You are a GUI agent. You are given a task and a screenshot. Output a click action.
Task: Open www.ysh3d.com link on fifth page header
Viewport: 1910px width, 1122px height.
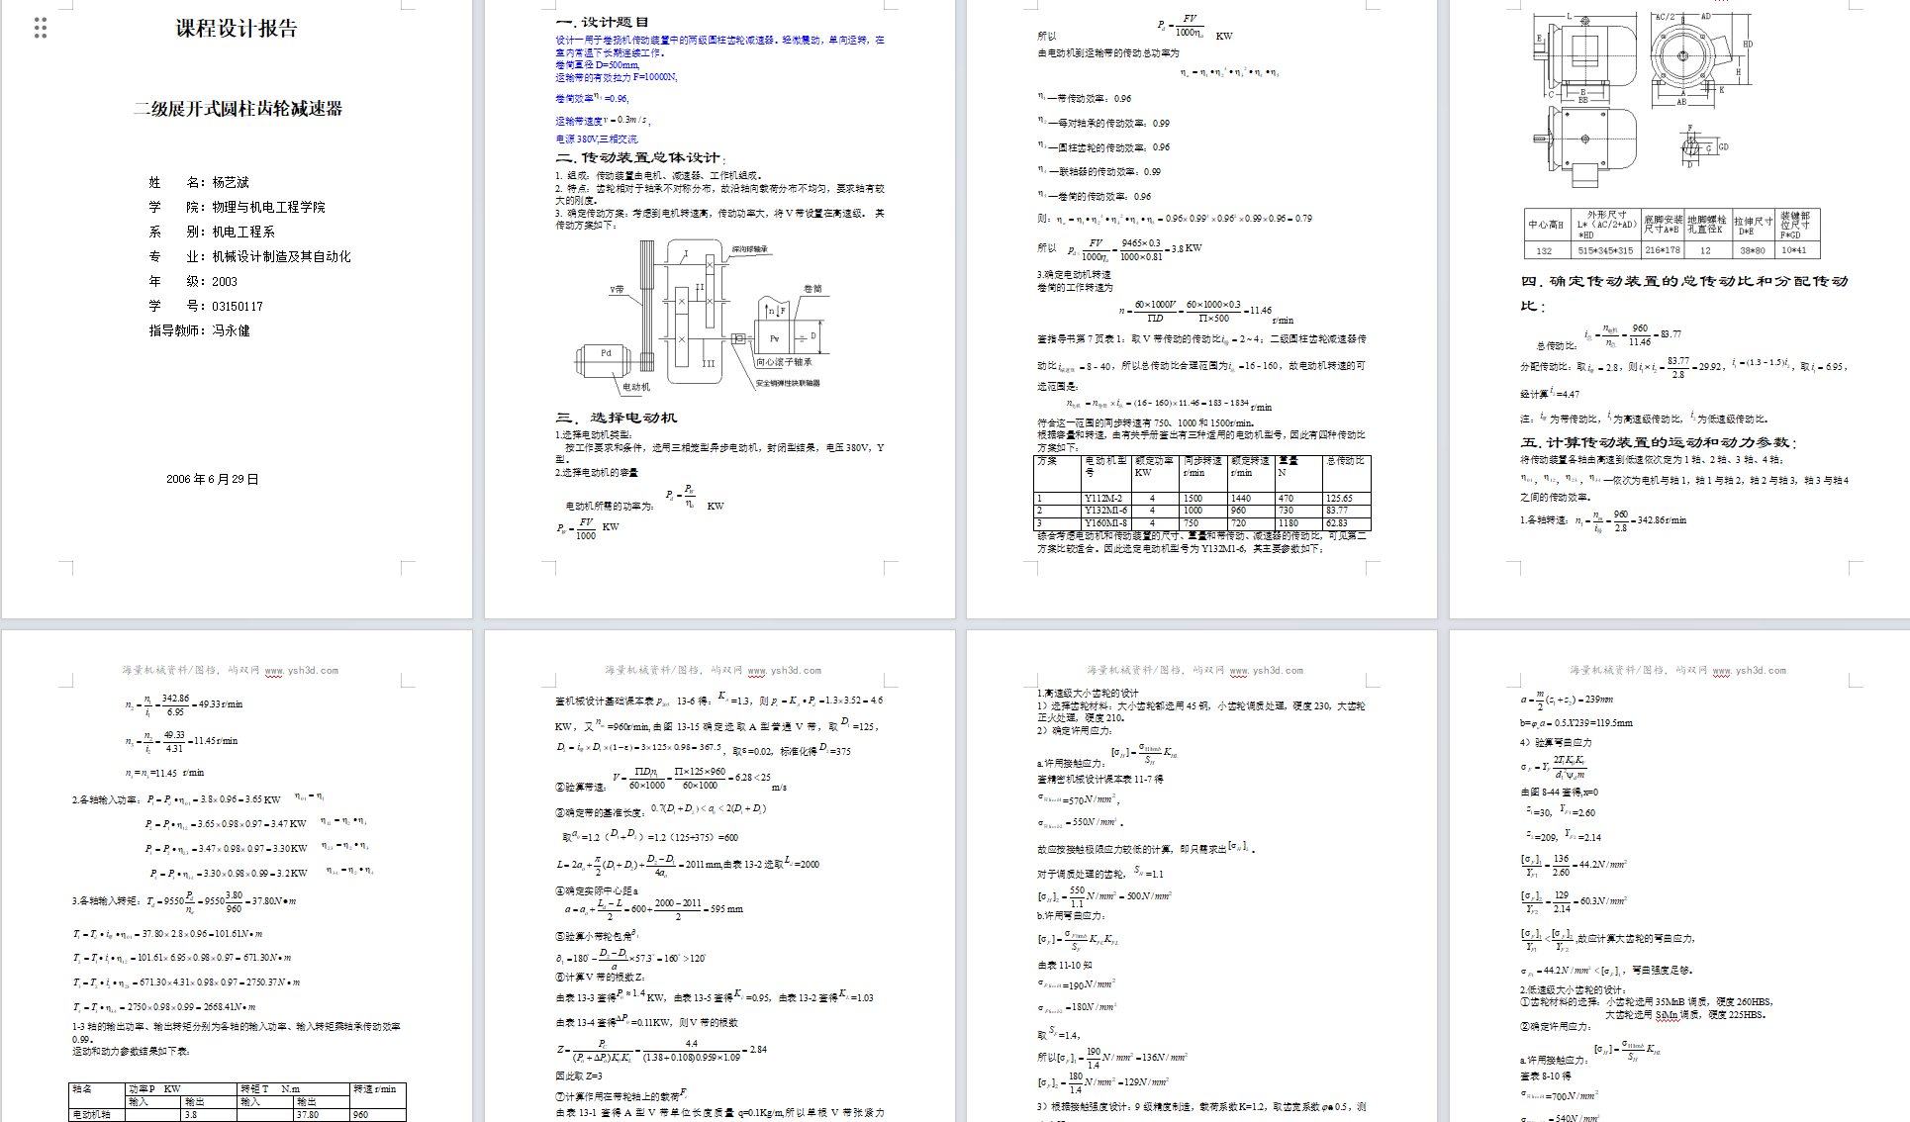pos(301,671)
